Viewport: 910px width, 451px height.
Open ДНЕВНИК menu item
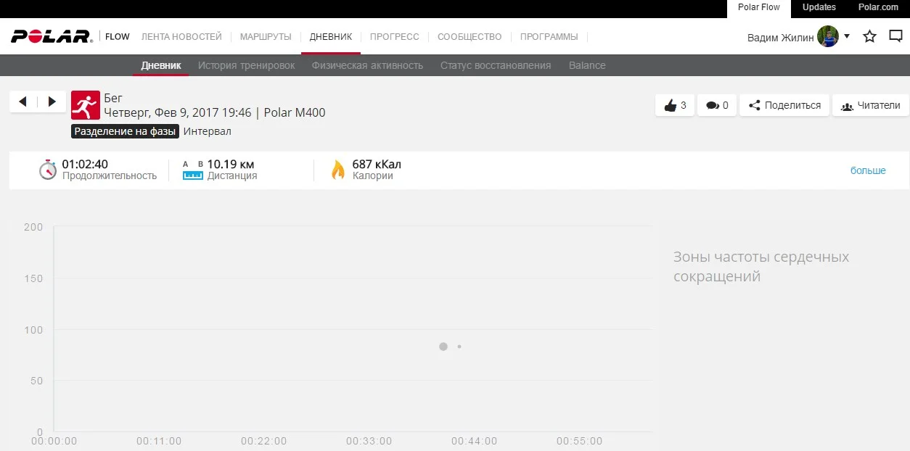(x=331, y=36)
